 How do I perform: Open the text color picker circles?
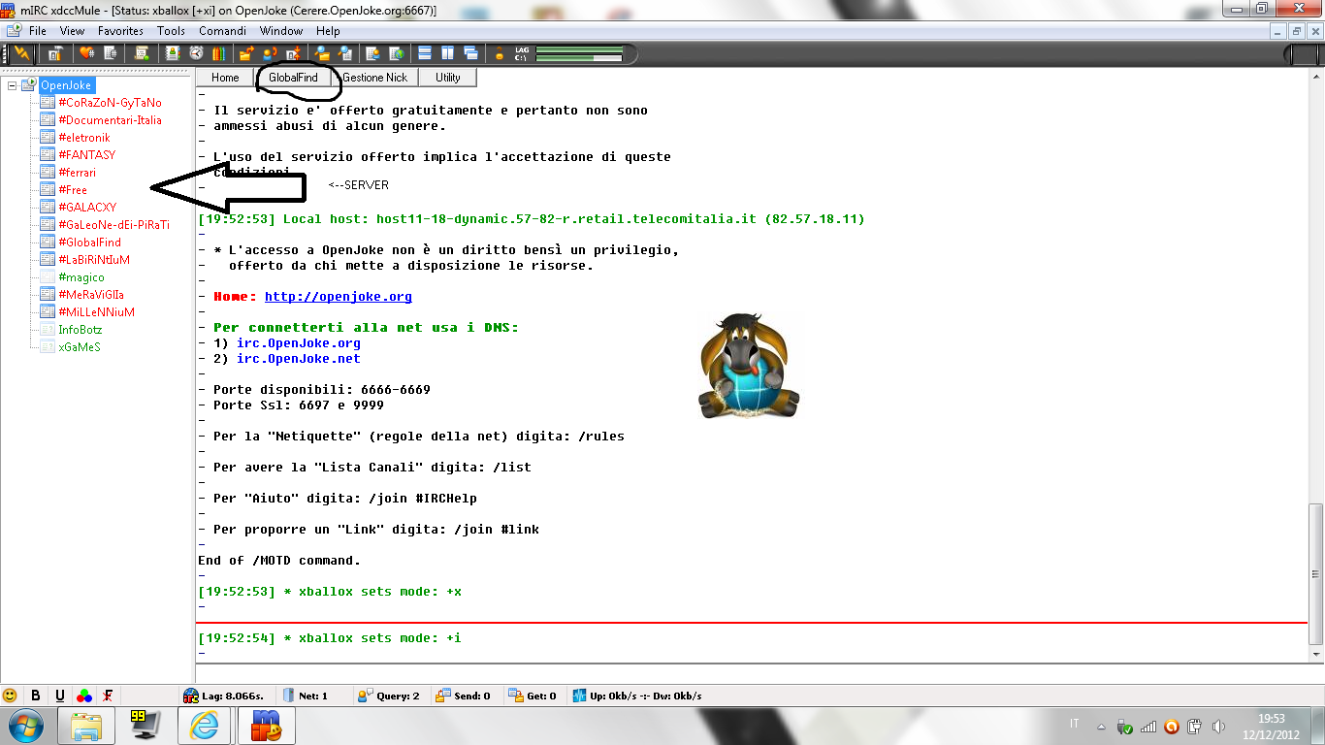(84, 696)
